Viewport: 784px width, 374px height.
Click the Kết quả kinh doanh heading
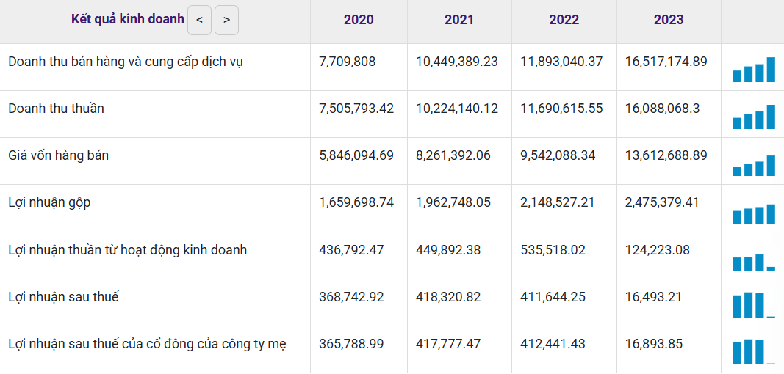click(128, 20)
